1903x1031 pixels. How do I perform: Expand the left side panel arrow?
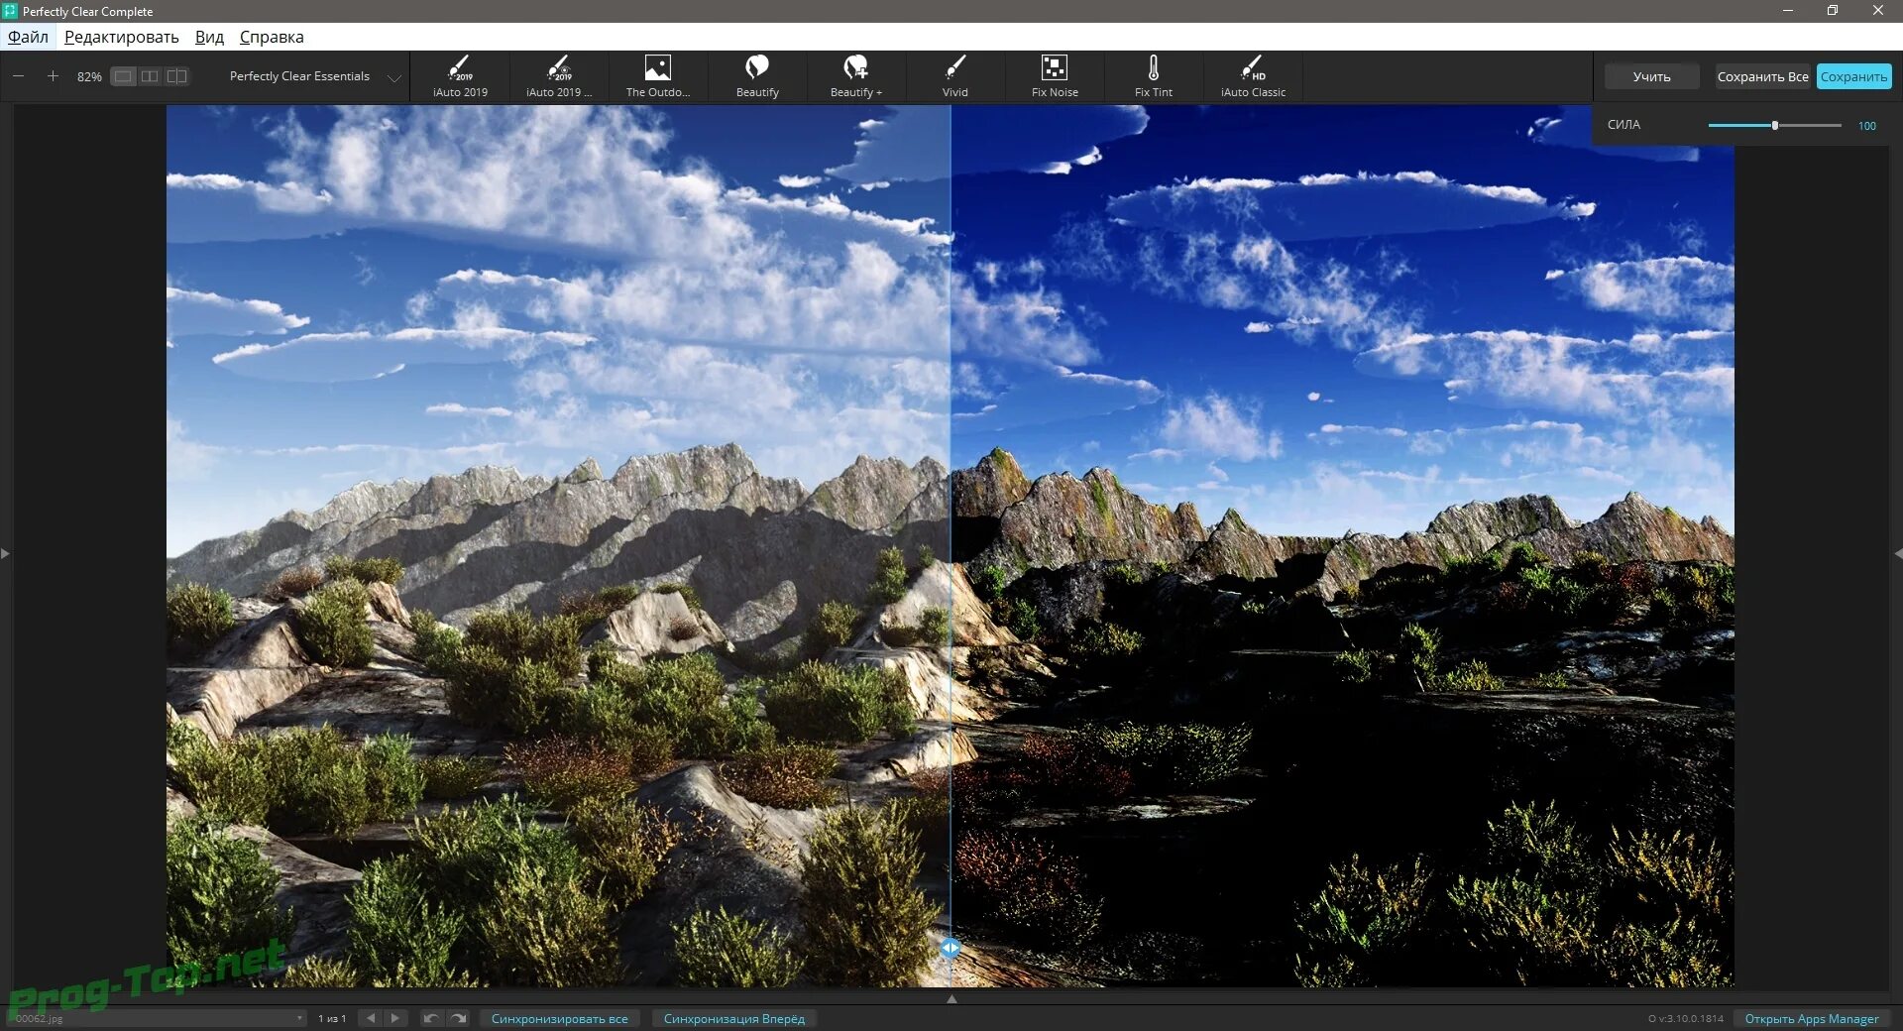(x=5, y=553)
